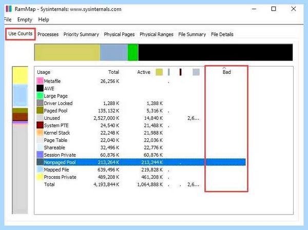Click the 1,064,888 K total active value
The height and width of the screenshot is (230, 308).
pyautogui.click(x=150, y=184)
